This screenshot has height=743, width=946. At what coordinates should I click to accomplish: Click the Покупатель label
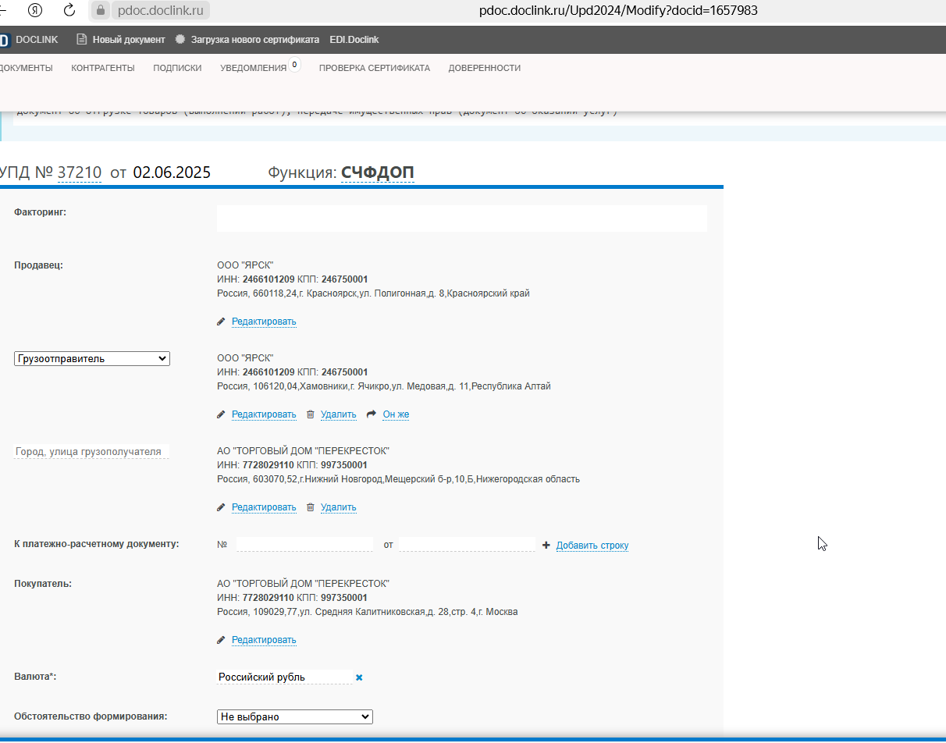[43, 584]
